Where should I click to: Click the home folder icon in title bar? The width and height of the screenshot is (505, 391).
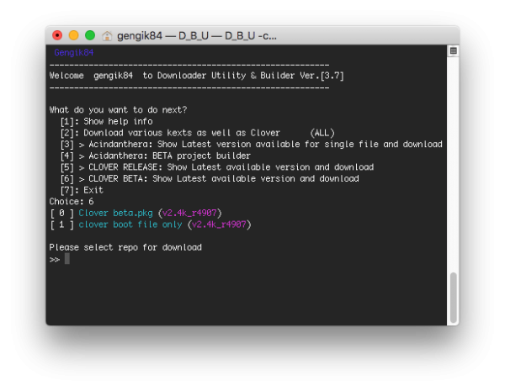(107, 35)
